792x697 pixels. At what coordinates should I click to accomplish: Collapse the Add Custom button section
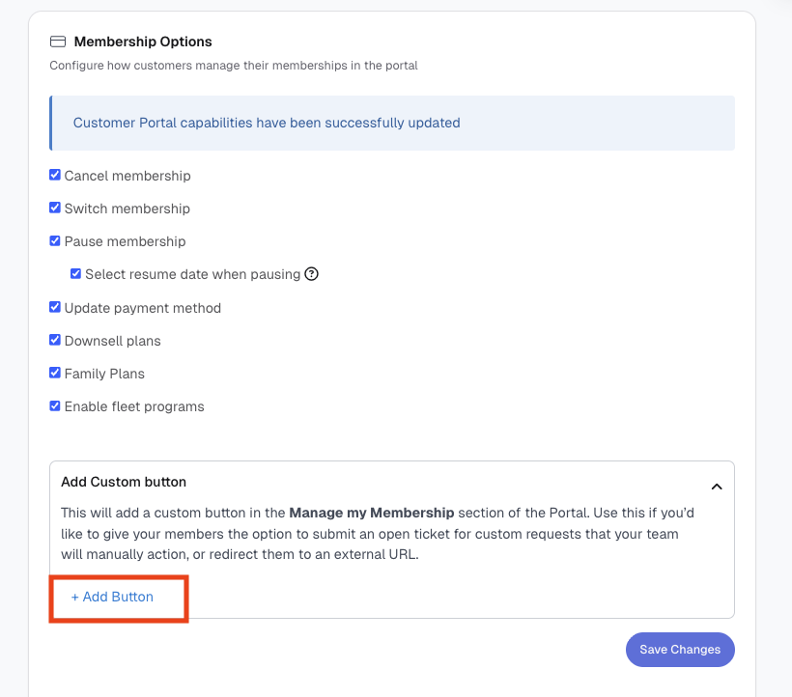pos(717,487)
